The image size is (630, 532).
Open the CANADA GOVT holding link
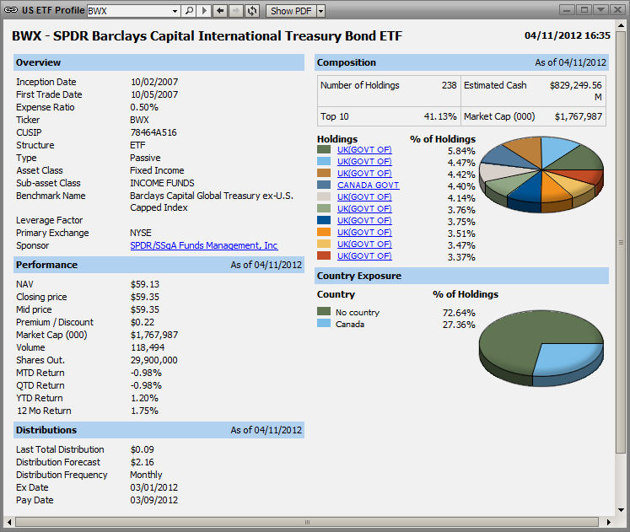click(368, 185)
